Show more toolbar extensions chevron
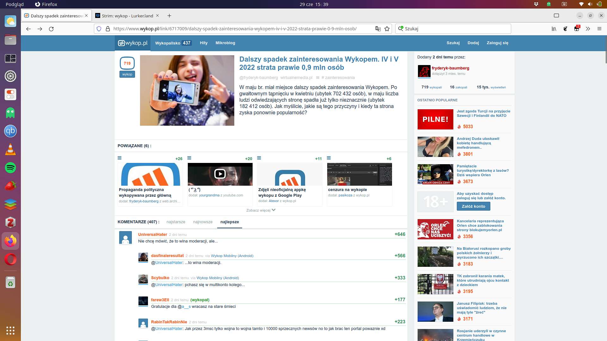607x341 pixels. pyautogui.click(x=588, y=29)
